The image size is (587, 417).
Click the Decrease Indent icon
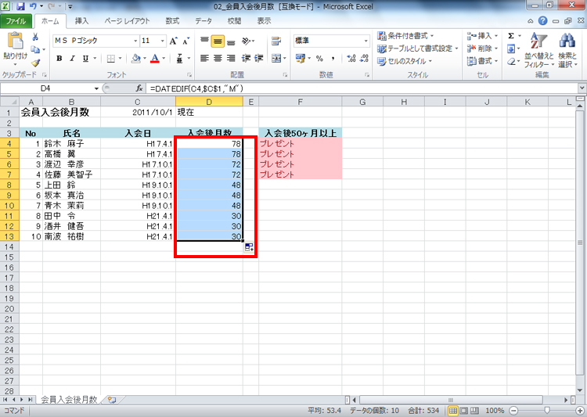point(246,59)
